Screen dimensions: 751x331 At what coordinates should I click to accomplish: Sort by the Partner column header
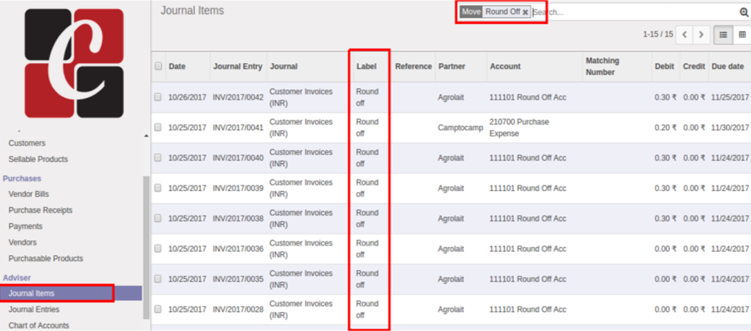tap(452, 66)
